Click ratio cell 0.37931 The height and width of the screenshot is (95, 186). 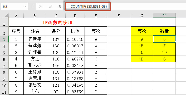click(x=75, y=72)
